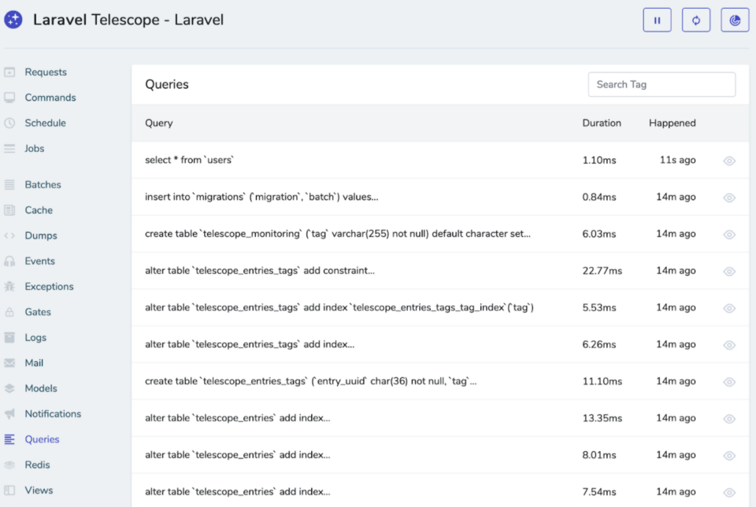Click the alter table query text in the 13.35ms row

(x=237, y=418)
